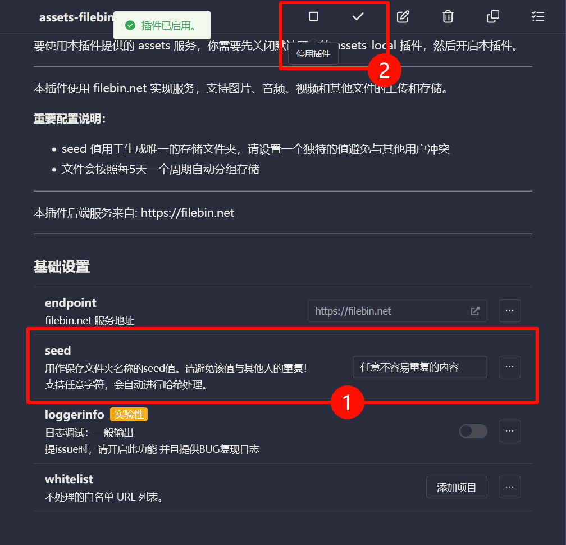Click the duplicate copy icon
This screenshot has width=566, height=545.
[x=493, y=17]
